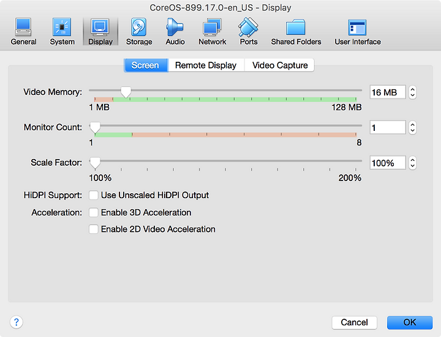Switch to the Video Capture tab

280,65
